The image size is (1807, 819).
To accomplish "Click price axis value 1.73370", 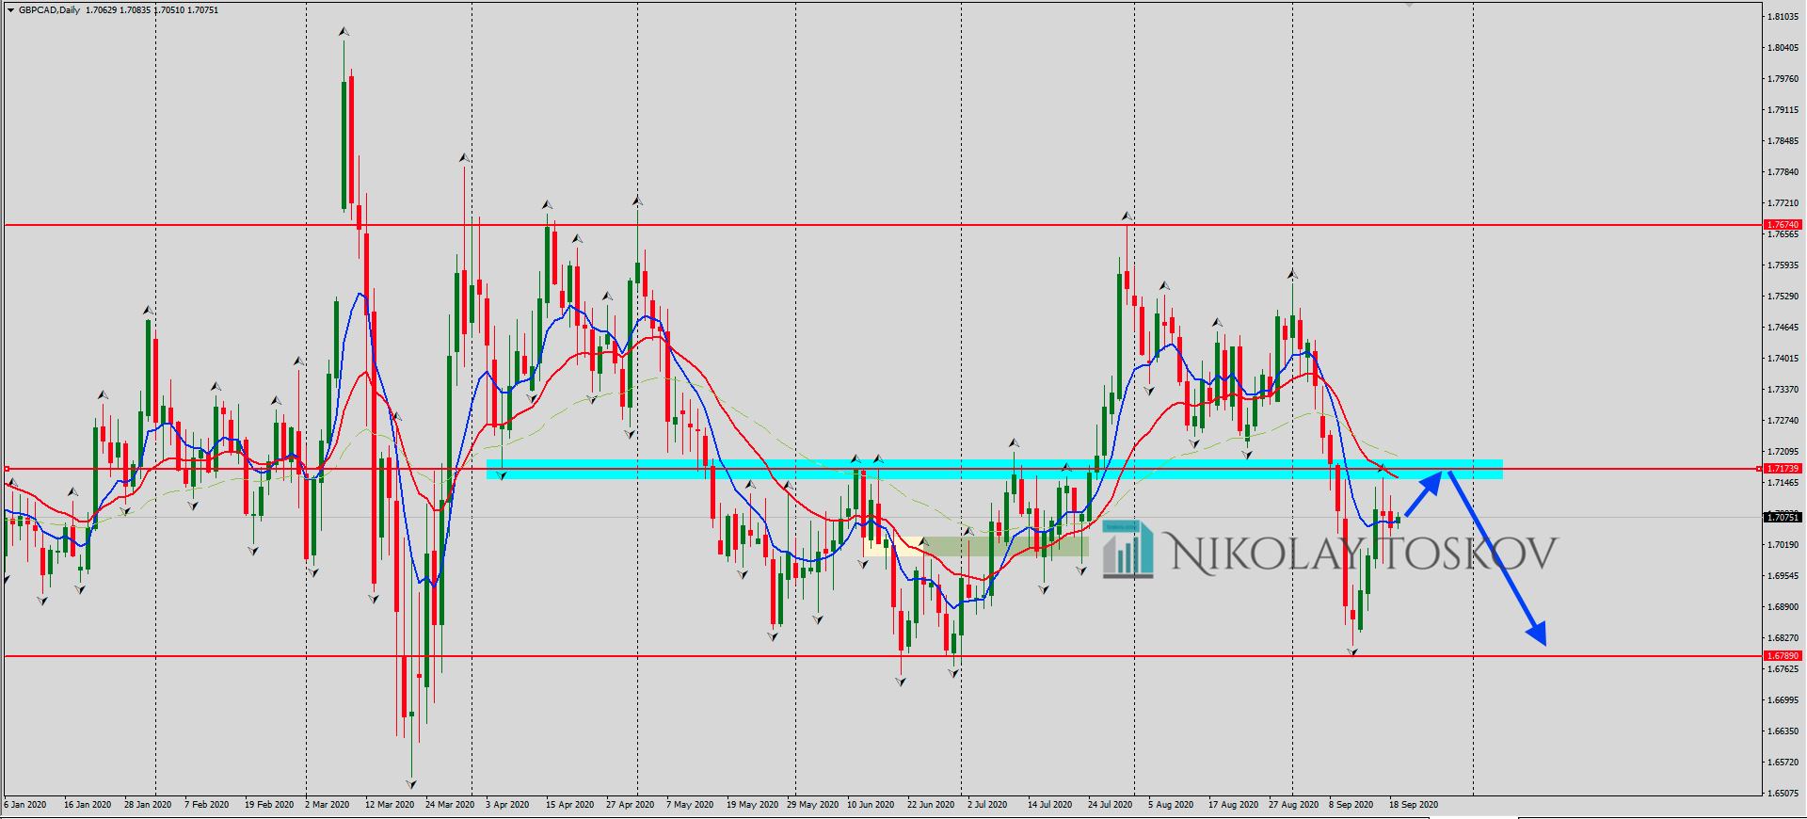I will point(1783,390).
